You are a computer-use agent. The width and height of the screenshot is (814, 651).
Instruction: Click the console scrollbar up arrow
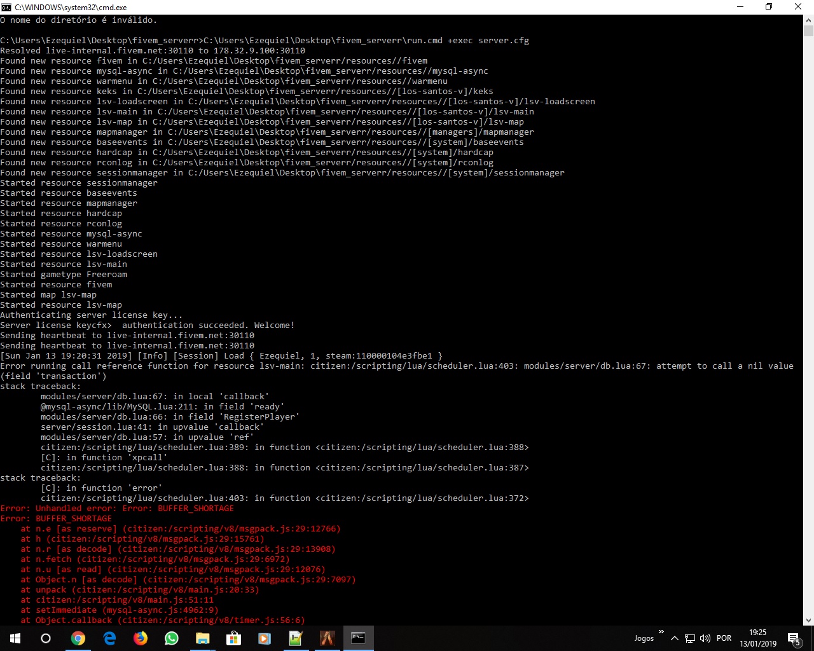[x=808, y=20]
